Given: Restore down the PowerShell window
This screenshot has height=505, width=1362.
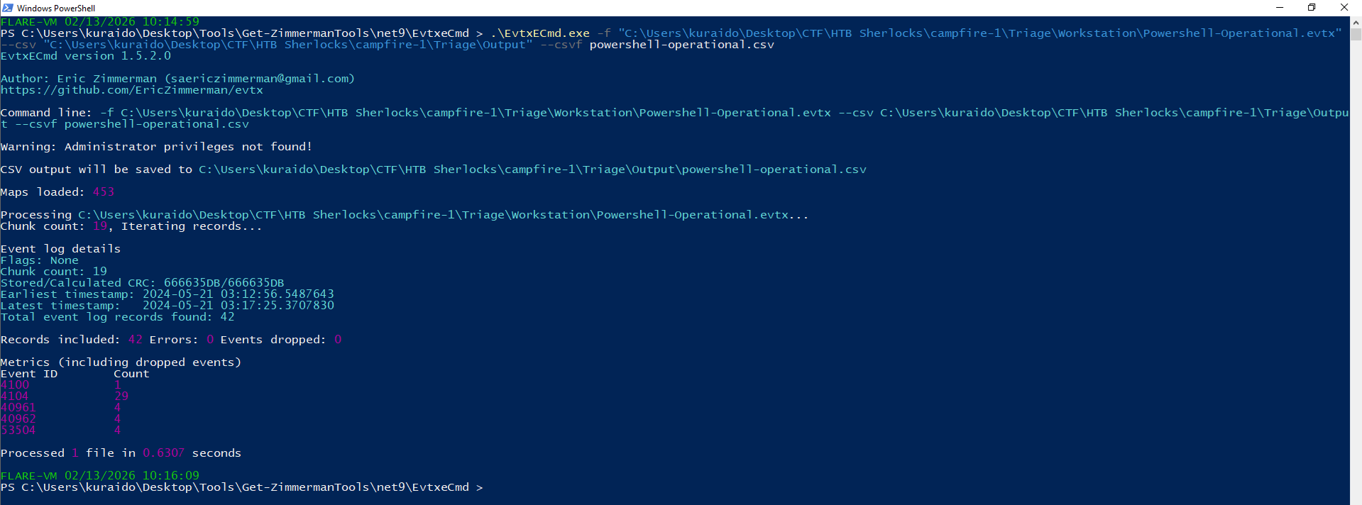Looking at the screenshot, I should (1312, 8).
